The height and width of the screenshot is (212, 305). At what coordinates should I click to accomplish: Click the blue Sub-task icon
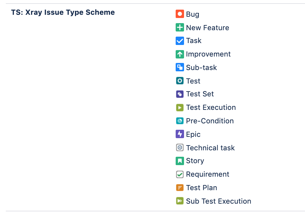(180, 67)
